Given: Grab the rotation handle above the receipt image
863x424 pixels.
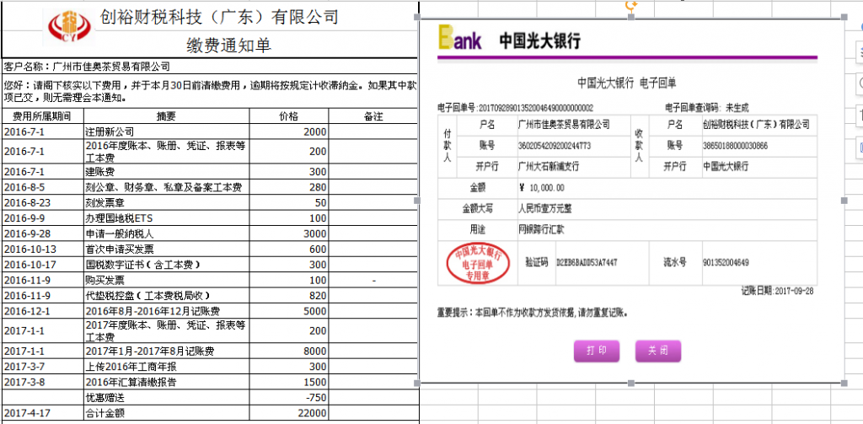Looking at the screenshot, I should tap(631, 6).
